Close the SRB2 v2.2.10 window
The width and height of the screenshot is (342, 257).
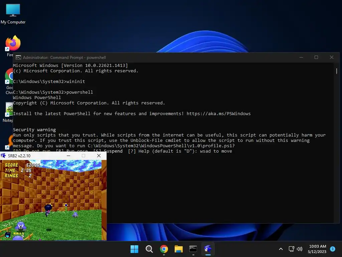tap(99, 156)
